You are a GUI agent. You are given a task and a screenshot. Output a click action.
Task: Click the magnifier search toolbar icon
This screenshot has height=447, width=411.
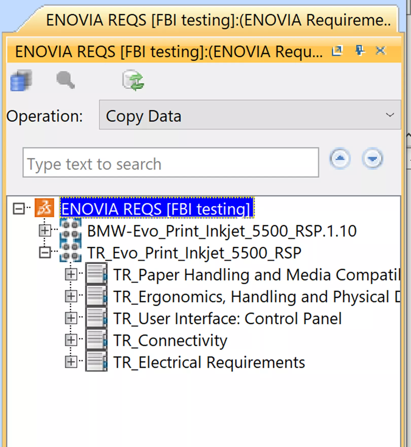[x=65, y=80]
